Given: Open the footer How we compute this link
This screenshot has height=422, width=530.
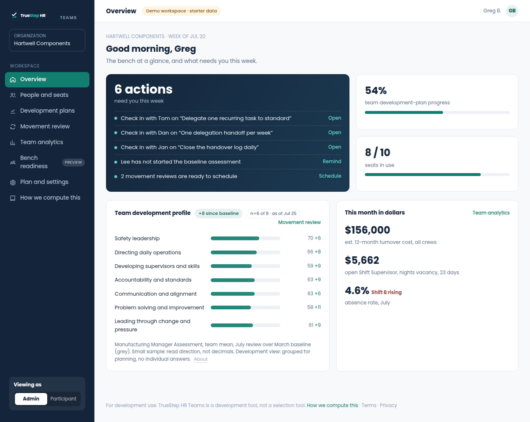Looking at the screenshot, I should pyautogui.click(x=332, y=405).
